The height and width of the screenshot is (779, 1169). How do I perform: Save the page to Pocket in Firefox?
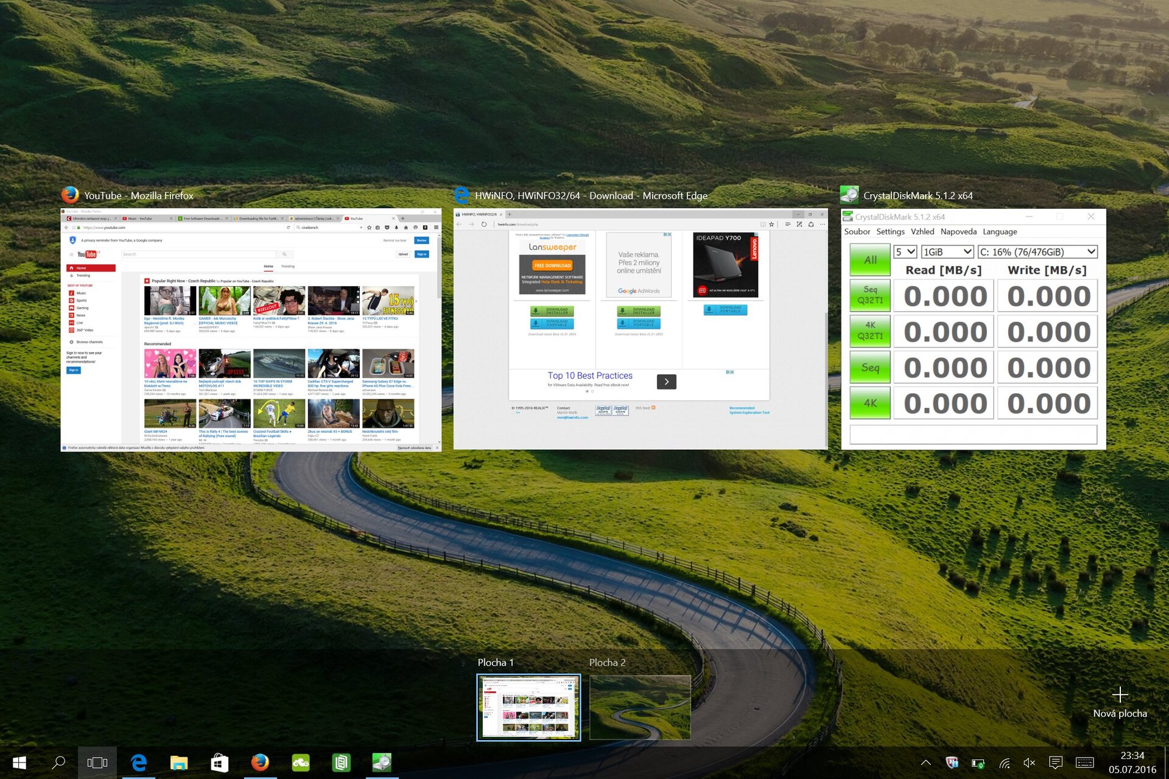pos(387,227)
